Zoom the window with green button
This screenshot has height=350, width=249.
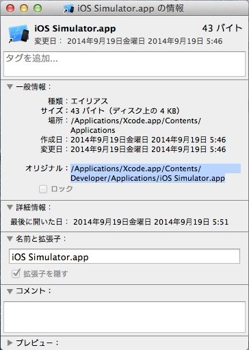(x=38, y=8)
